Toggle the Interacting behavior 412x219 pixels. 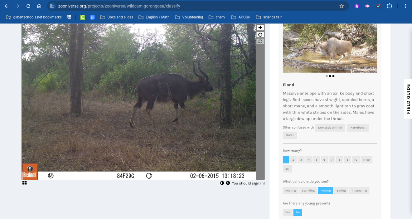tap(359, 191)
